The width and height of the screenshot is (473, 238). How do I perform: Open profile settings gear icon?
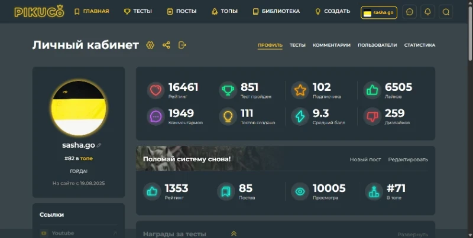coord(150,45)
